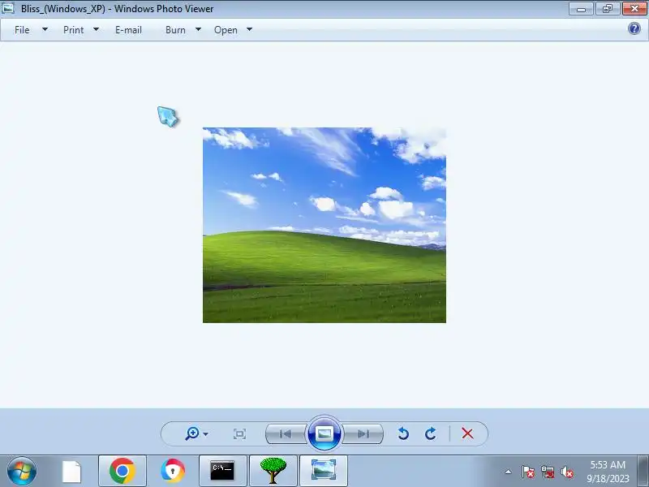Screen dimensions: 649x487
Task: Click the muted volume tray icon
Action: point(566,472)
